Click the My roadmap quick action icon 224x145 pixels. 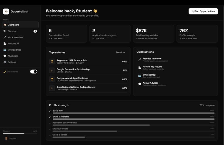coord(140,76)
